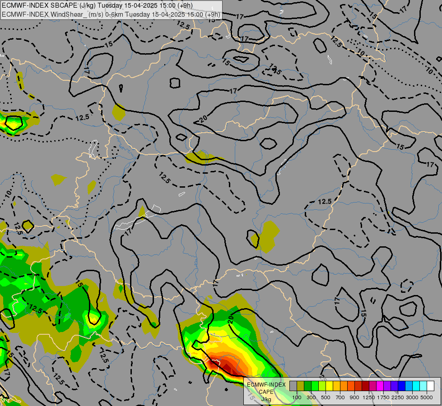442x406 pixels.
Task: Click the SBCAPE title line at the top
Action: [x=97, y=5]
